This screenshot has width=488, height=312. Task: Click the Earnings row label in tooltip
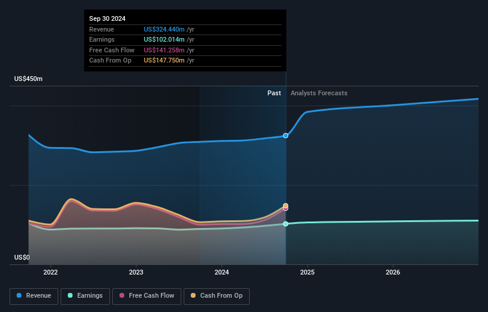pos(102,39)
